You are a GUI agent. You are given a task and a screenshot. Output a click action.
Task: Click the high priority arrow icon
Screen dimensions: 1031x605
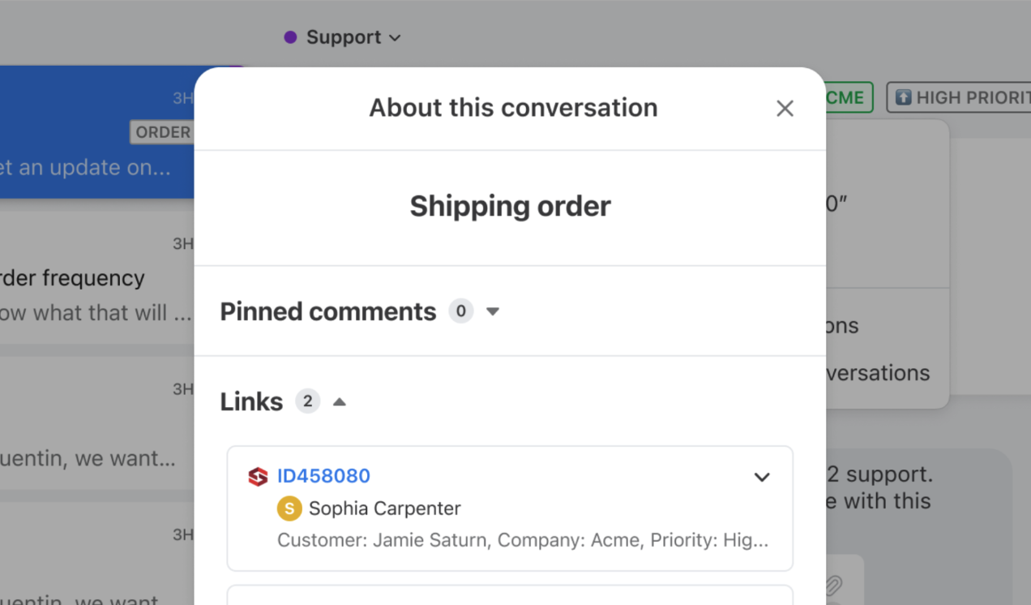903,97
